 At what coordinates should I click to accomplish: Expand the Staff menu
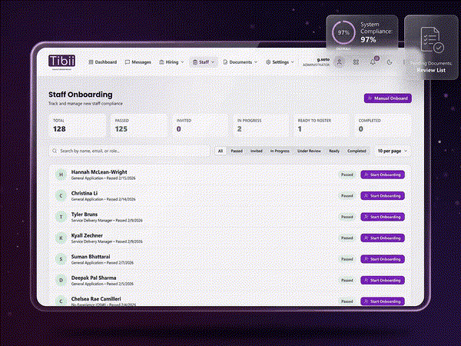coord(204,62)
